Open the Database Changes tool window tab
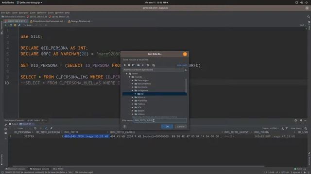Screen dimensions: 311x174 click(x=16, y=169)
